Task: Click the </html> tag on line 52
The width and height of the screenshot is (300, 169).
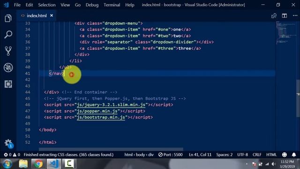Action: tap(48, 142)
